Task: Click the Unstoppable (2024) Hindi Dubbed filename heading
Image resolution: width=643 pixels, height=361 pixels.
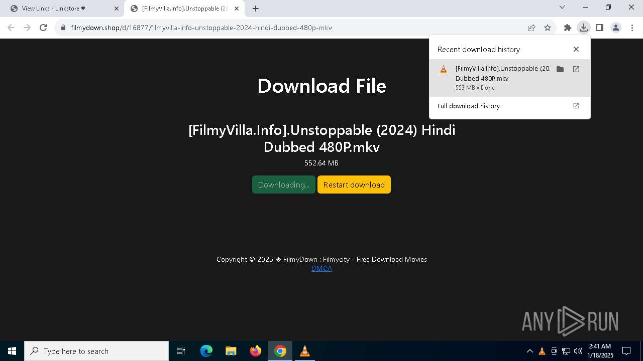Action: pos(321,138)
